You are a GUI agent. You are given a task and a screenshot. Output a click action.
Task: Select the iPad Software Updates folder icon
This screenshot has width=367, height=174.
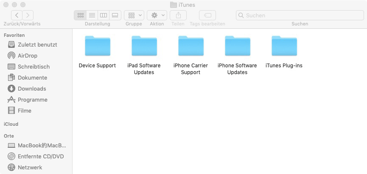(144, 46)
